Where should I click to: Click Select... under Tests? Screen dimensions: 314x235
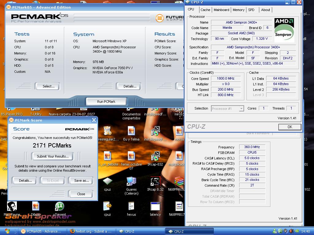coord(47,86)
